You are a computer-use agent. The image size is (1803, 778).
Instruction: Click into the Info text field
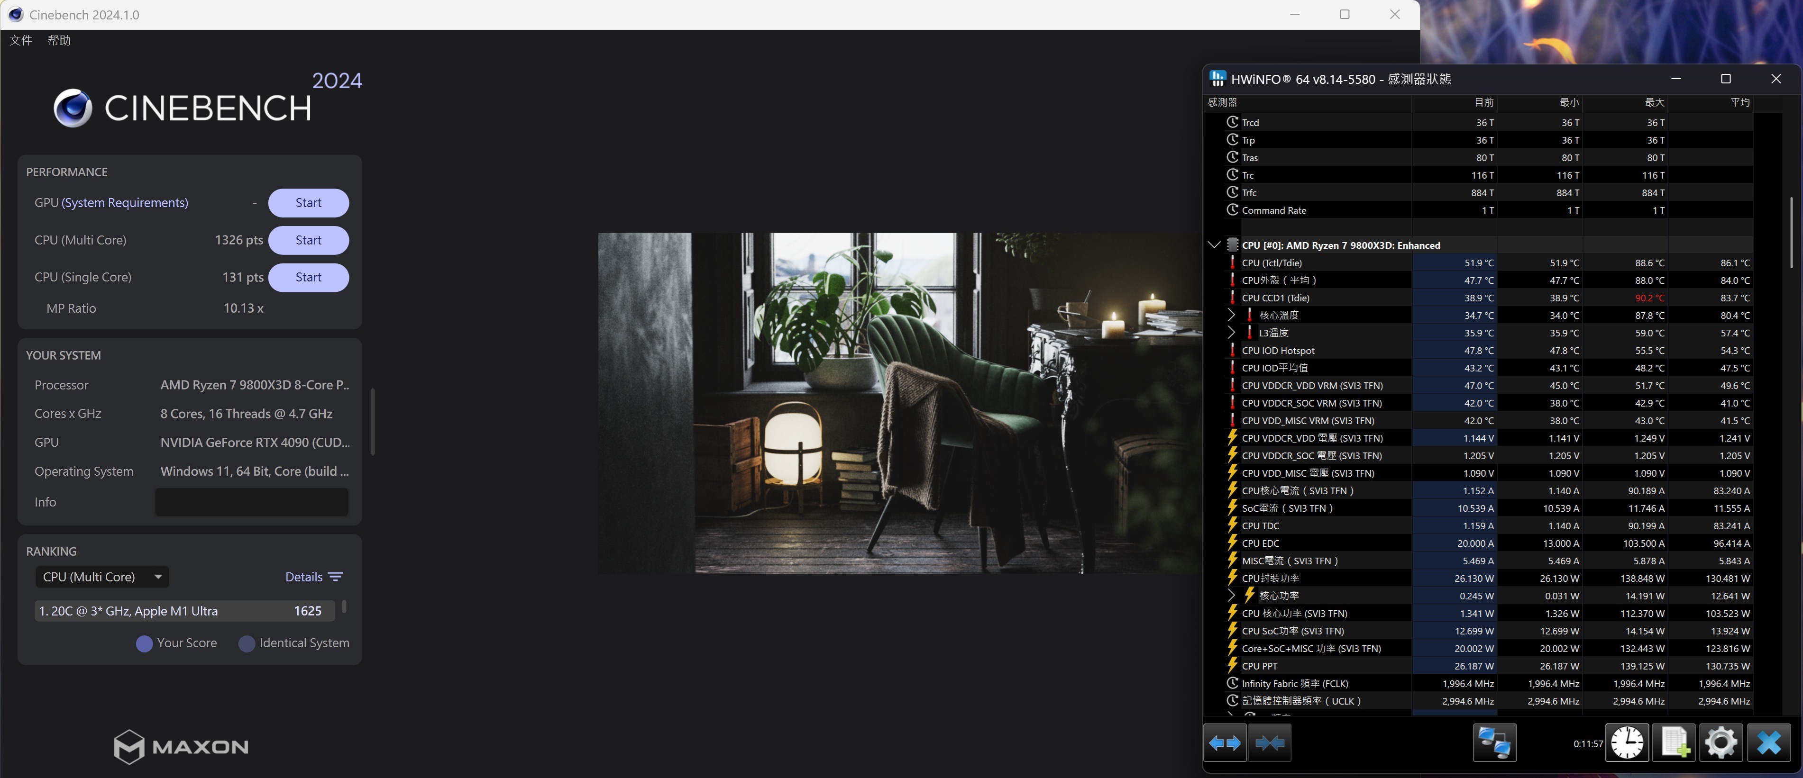pos(251,502)
